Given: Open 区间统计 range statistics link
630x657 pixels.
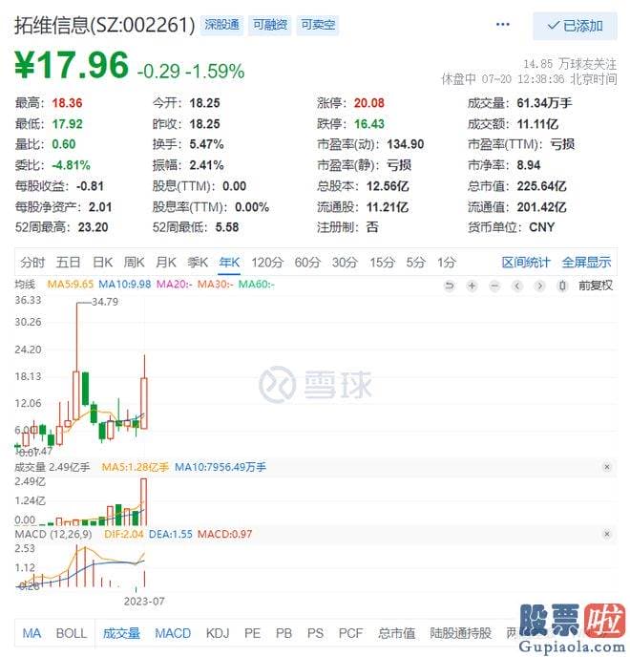Looking at the screenshot, I should [x=526, y=263].
